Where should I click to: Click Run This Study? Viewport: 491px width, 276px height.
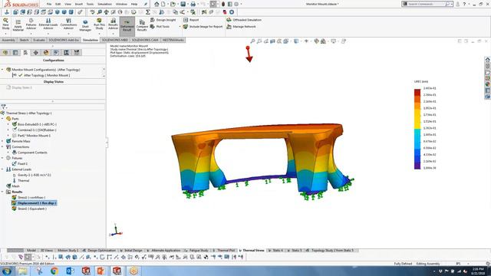(99, 25)
